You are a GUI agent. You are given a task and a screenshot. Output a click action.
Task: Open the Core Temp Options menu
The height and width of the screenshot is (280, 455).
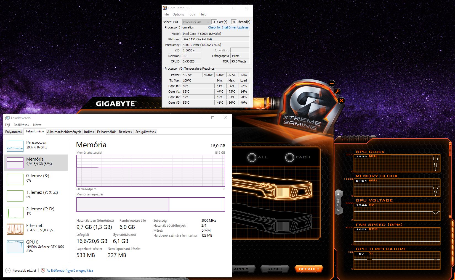click(x=178, y=14)
